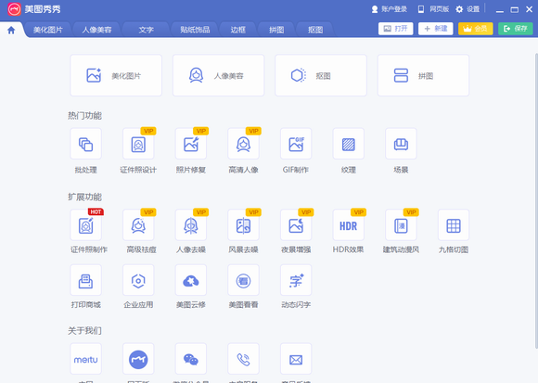Click the envelope email icon under 关于我们
Image resolution: width=538 pixels, height=383 pixels.
click(x=296, y=359)
